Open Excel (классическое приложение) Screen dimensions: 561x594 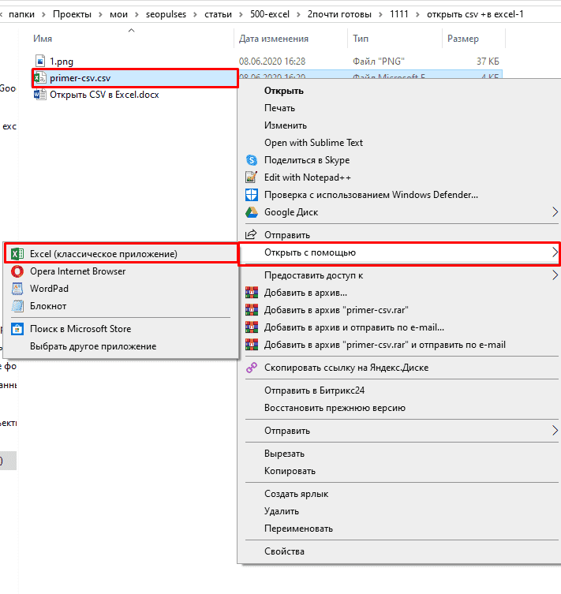(122, 254)
